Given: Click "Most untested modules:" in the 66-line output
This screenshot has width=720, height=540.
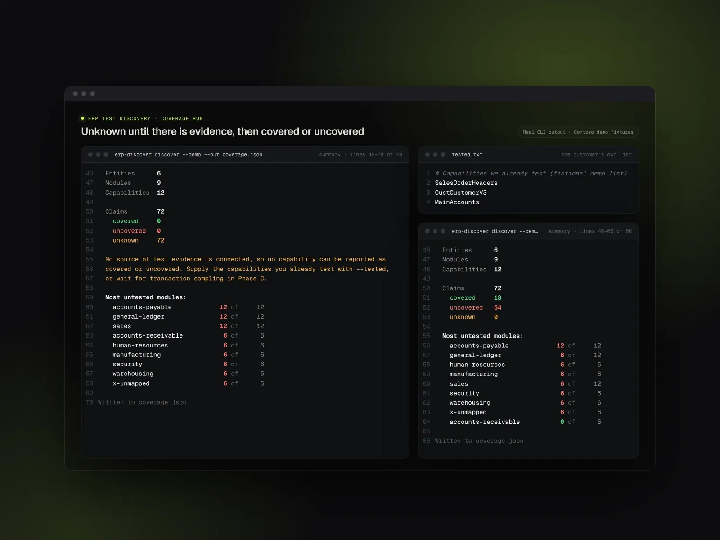Looking at the screenshot, I should (483, 336).
